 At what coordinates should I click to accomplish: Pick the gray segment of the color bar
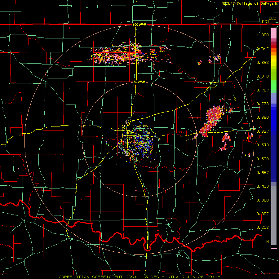click(274, 215)
